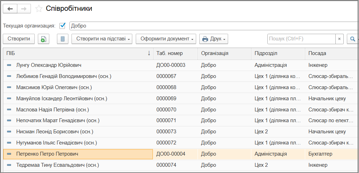Click tab number 0000074

pyautogui.click(x=166, y=165)
